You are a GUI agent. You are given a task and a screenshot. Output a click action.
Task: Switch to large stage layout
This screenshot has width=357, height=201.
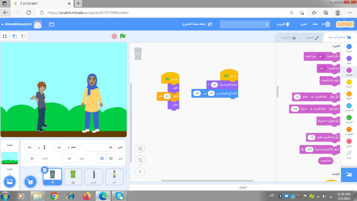coord(14,36)
